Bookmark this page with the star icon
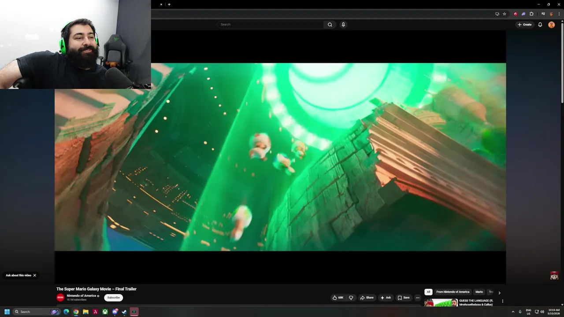Viewport: 564px width, 317px height. [x=505, y=14]
